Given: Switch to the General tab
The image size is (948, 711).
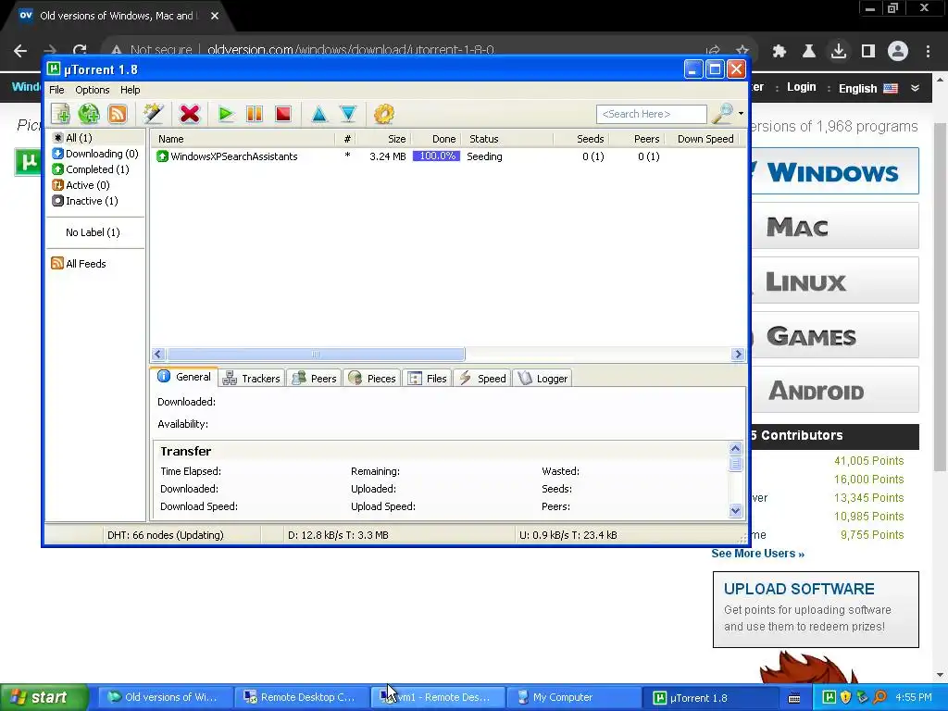Looking at the screenshot, I should (184, 377).
